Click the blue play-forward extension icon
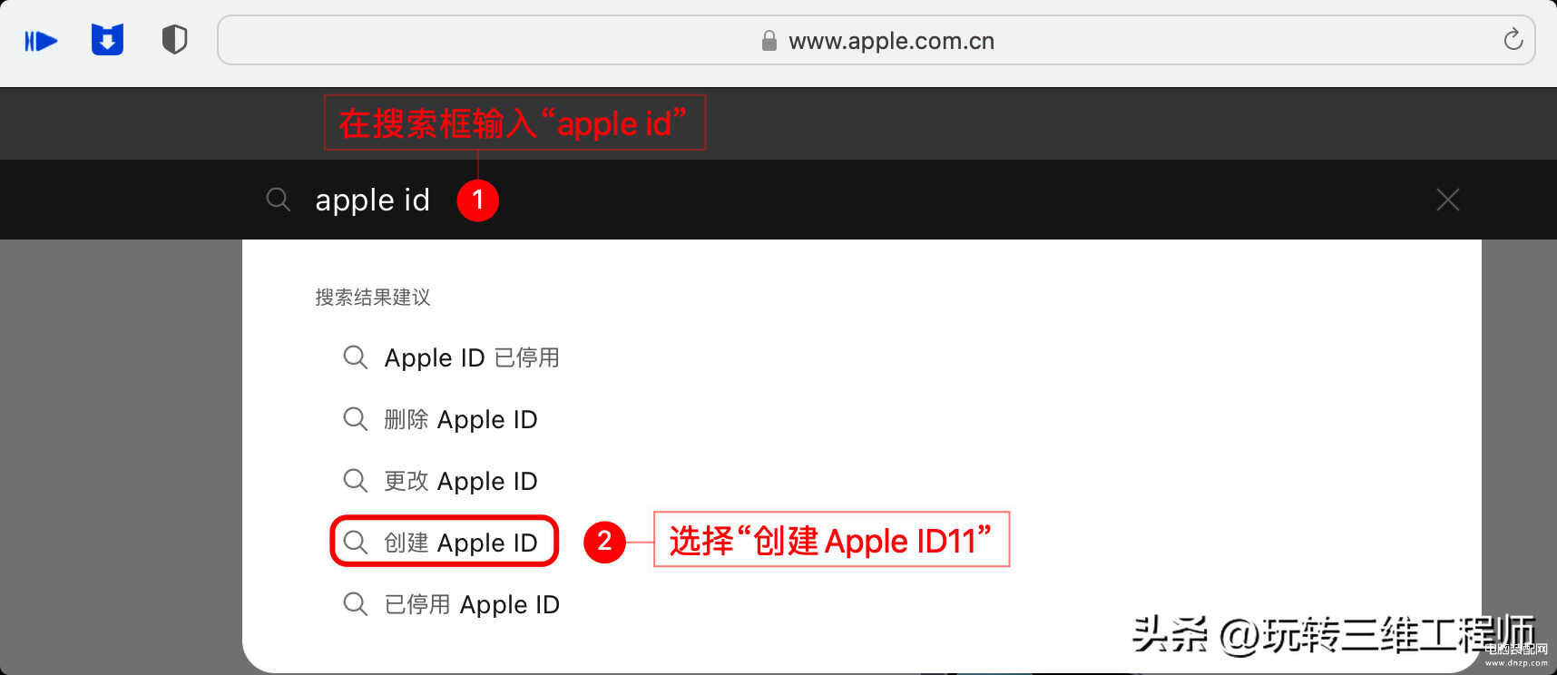Image resolution: width=1557 pixels, height=675 pixels. pos(41,41)
